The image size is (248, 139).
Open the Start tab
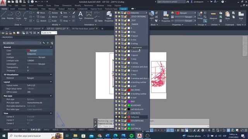(x=7, y=29)
